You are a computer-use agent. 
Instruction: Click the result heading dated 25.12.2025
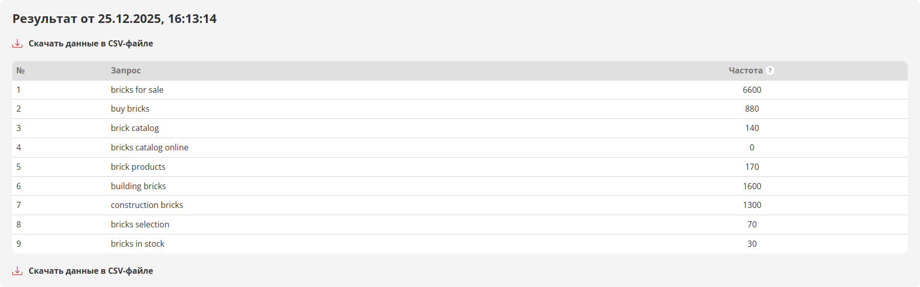tap(115, 19)
